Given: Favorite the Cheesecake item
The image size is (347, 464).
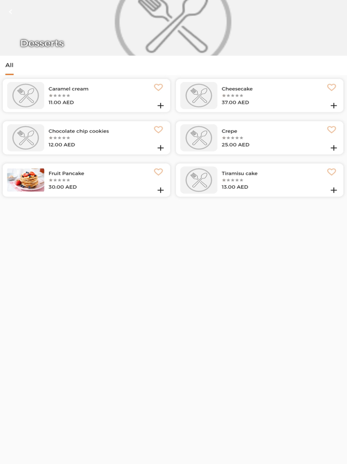Looking at the screenshot, I should pyautogui.click(x=331, y=87).
